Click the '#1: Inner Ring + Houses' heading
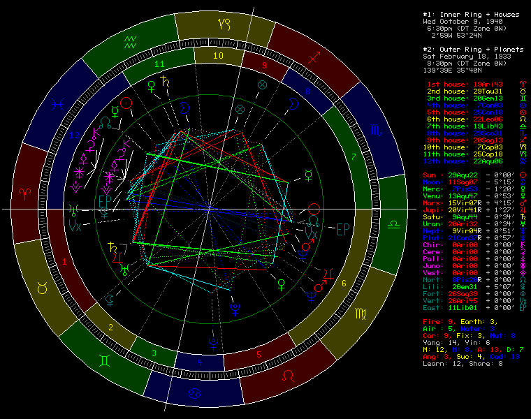This screenshot has height=419, width=531. [x=471, y=15]
